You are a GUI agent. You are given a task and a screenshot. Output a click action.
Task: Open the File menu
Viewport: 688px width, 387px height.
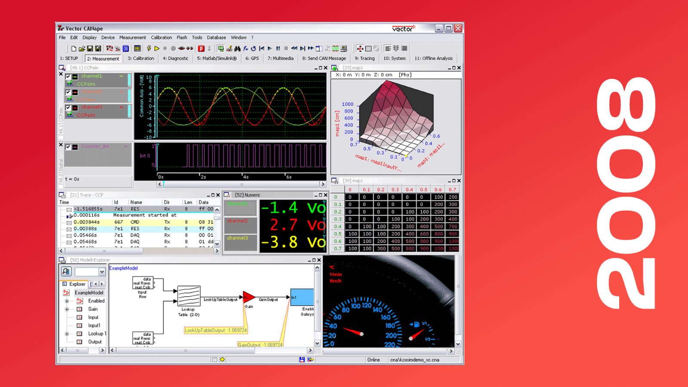[x=62, y=38]
